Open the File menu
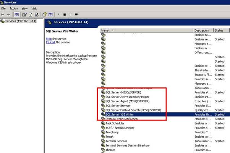 [x=3, y=8]
